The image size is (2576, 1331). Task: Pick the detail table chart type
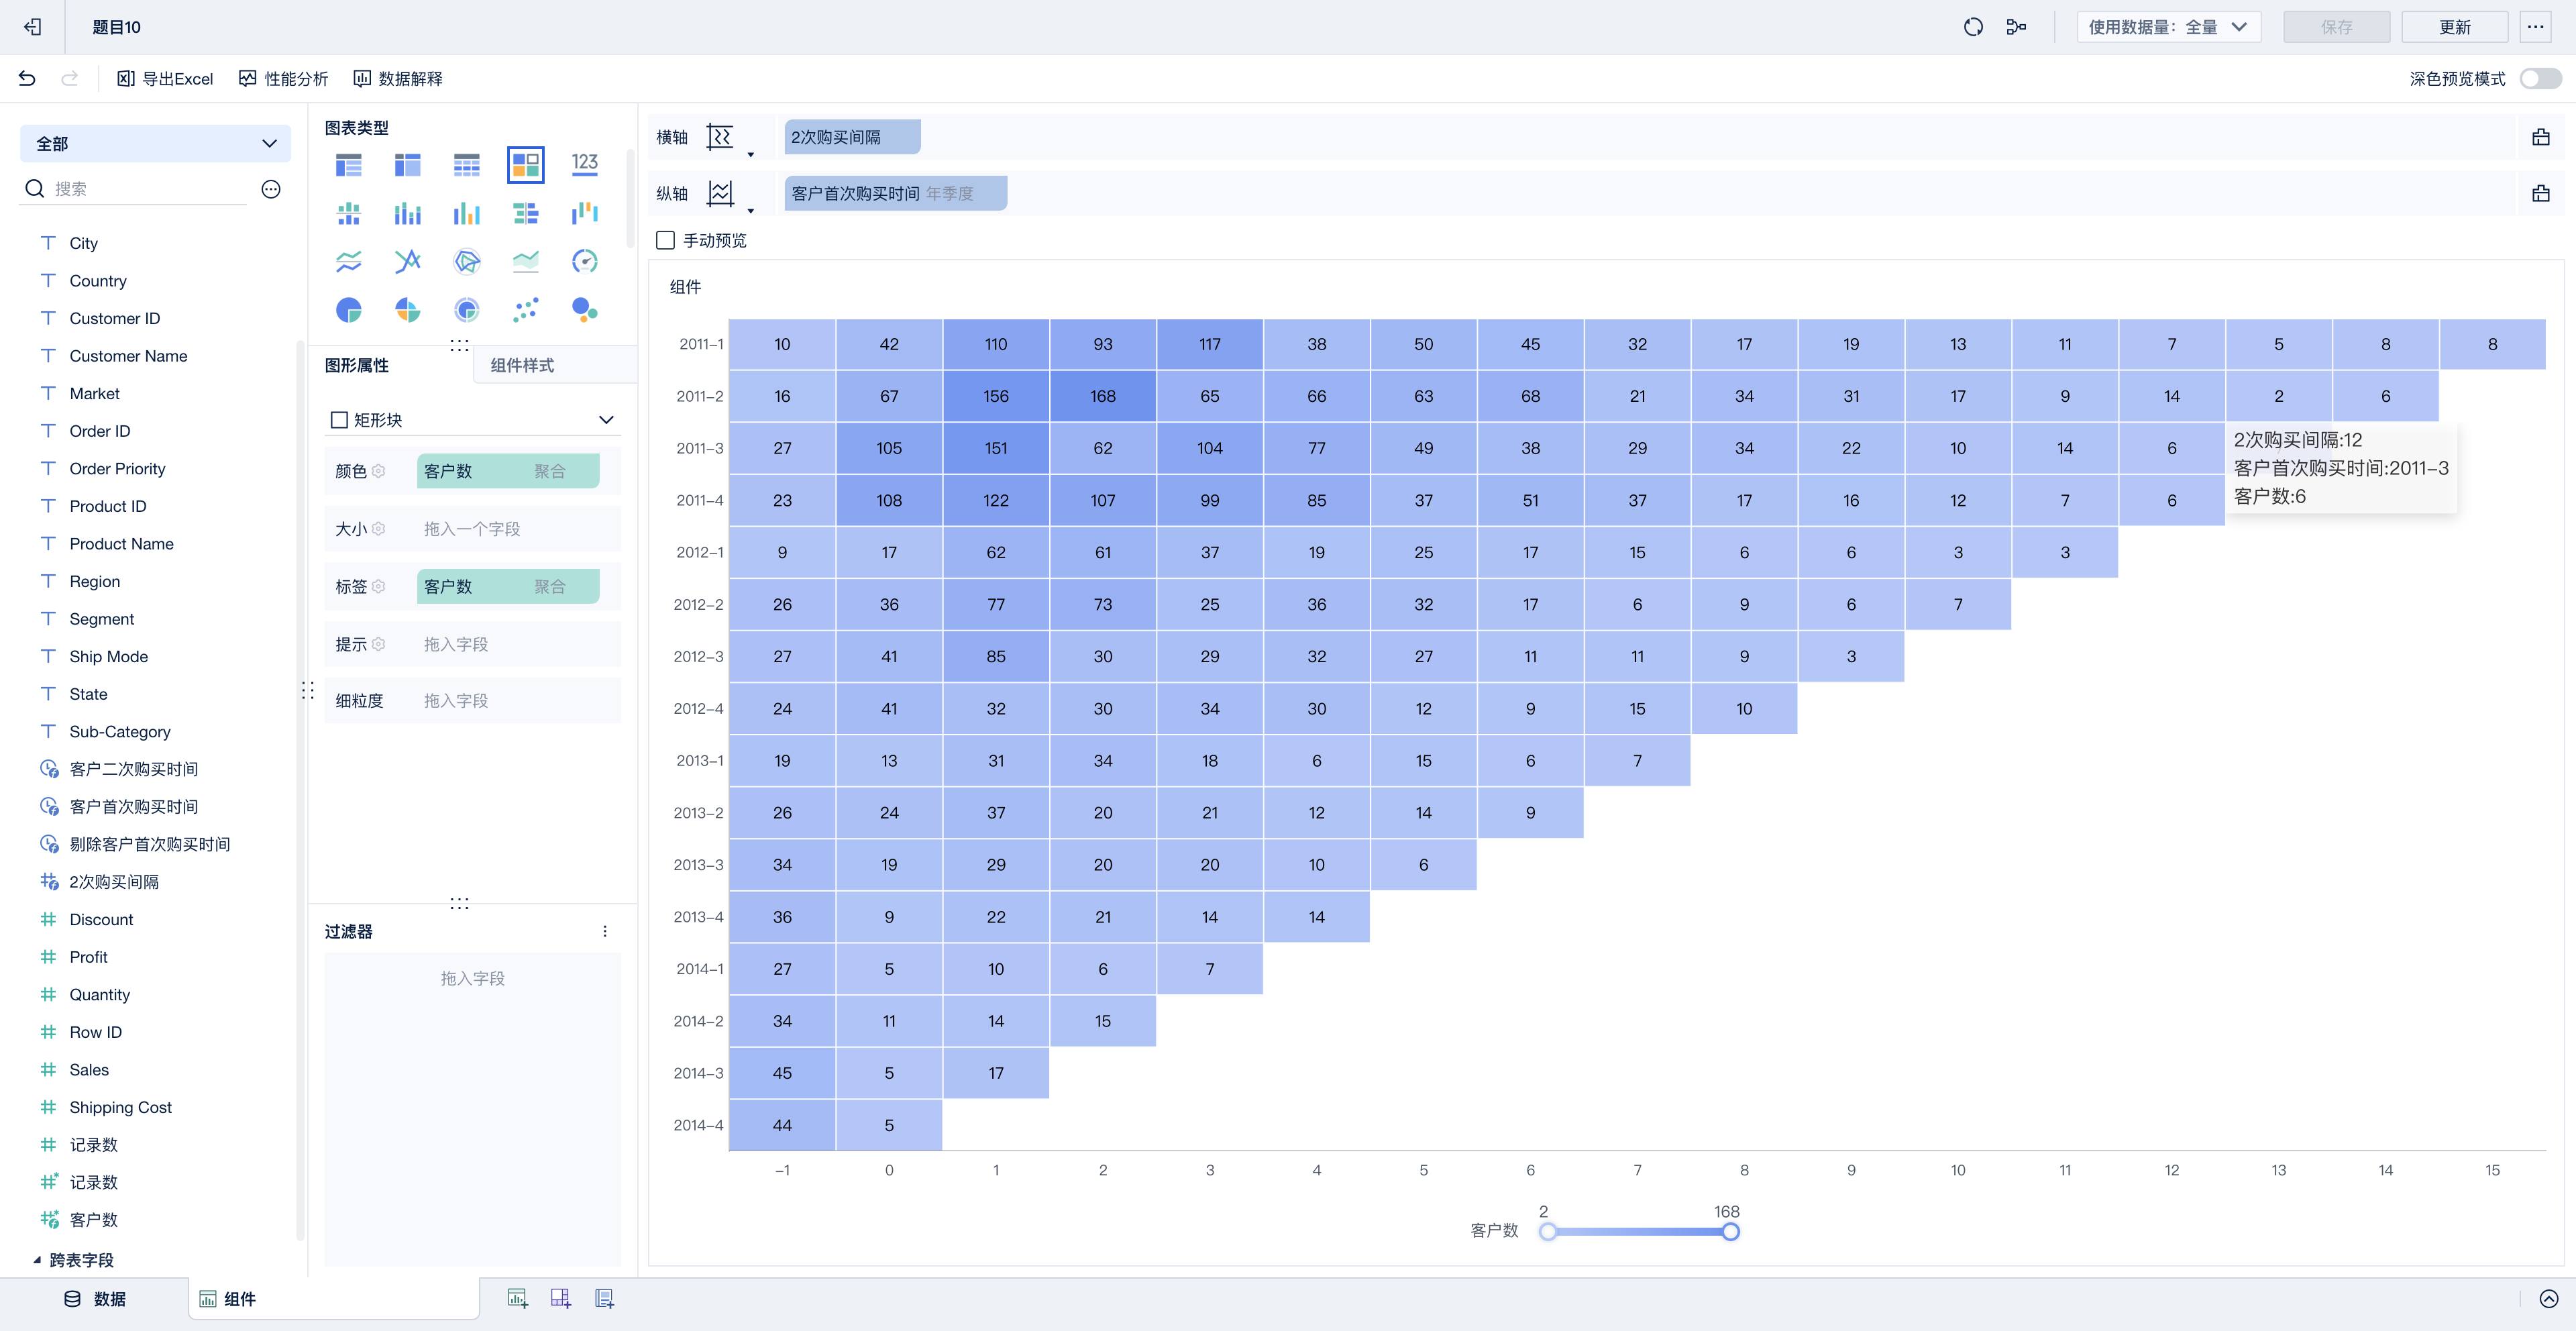tap(466, 164)
